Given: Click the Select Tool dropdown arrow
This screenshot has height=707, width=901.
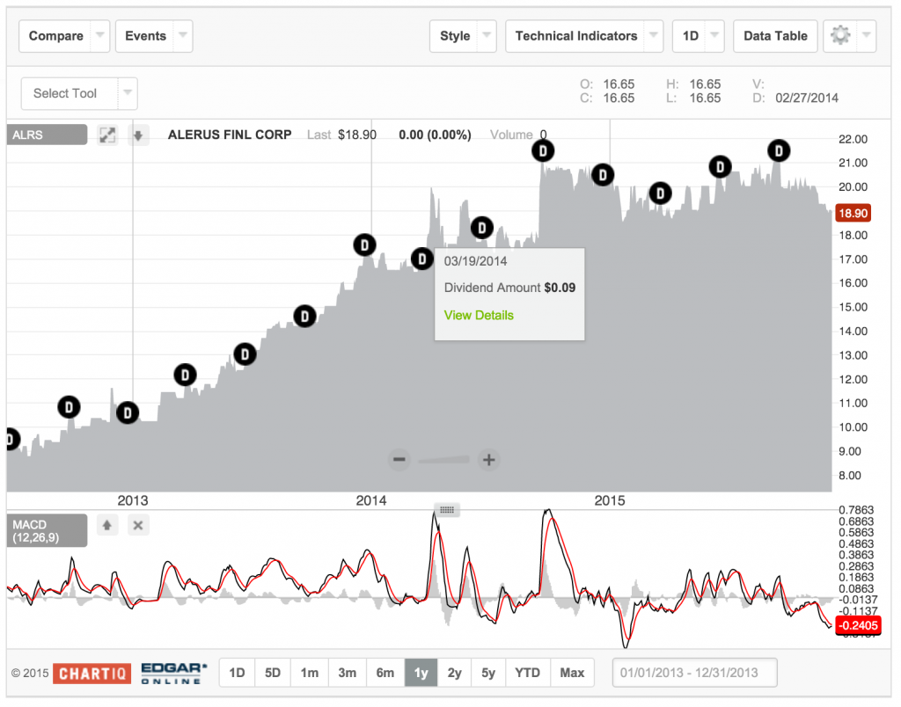Looking at the screenshot, I should [128, 93].
